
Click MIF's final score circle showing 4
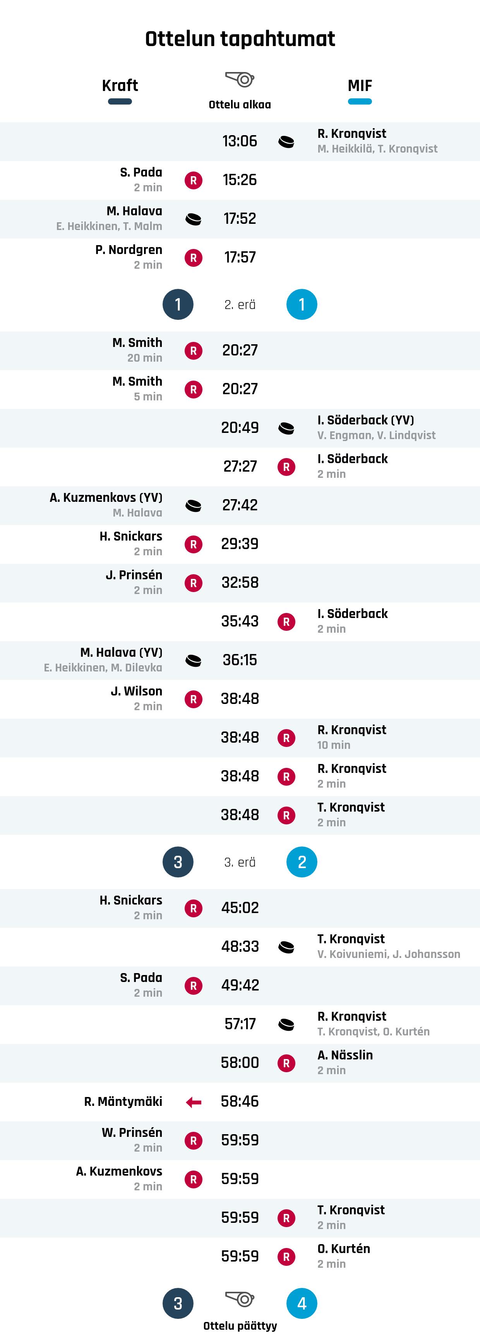coord(302,1303)
